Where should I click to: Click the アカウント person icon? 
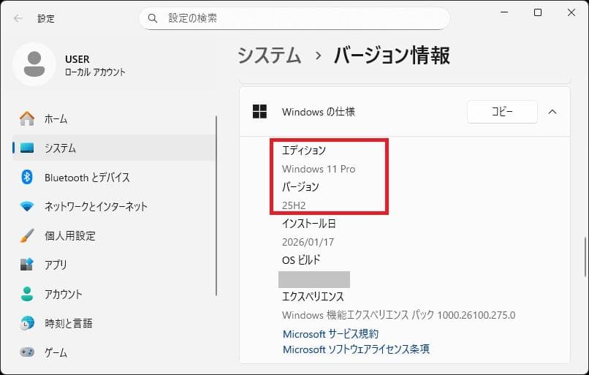click(26, 294)
